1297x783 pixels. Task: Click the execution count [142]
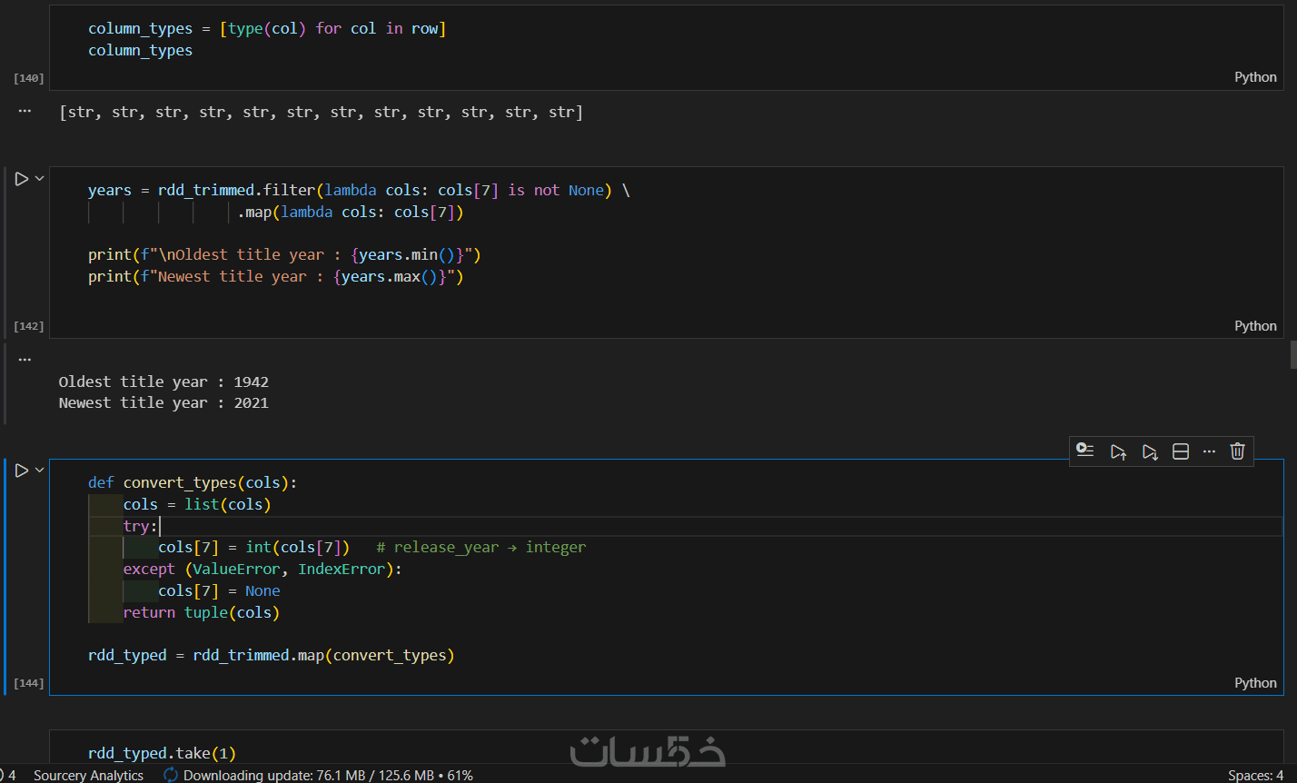[x=29, y=326]
